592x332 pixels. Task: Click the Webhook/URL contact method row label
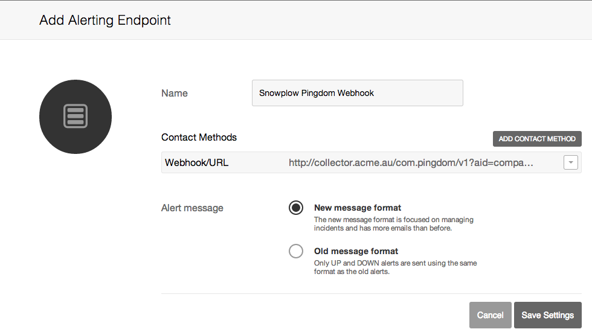[197, 162]
